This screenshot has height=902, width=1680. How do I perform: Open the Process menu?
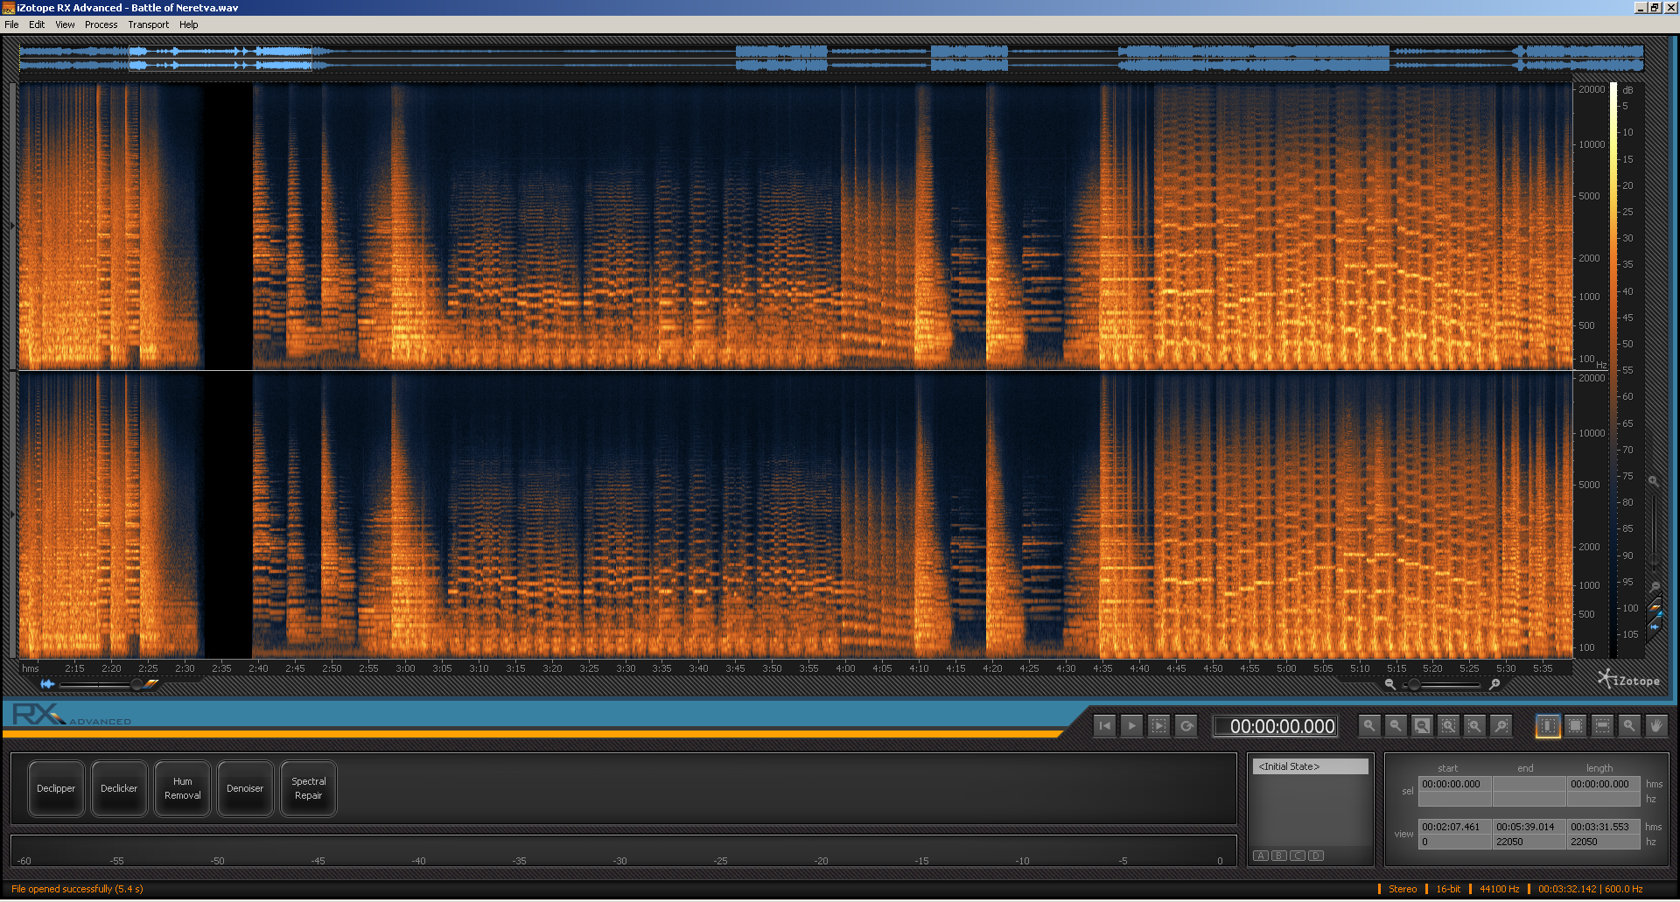tap(101, 24)
